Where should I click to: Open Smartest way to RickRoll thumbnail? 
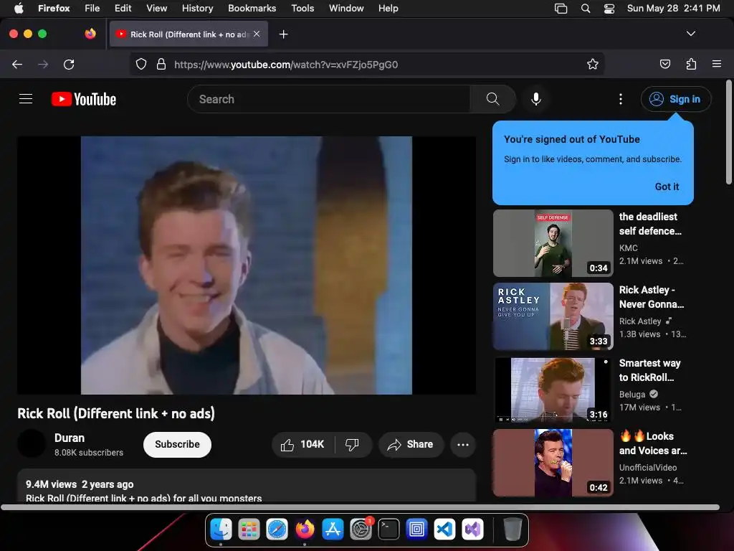point(553,390)
